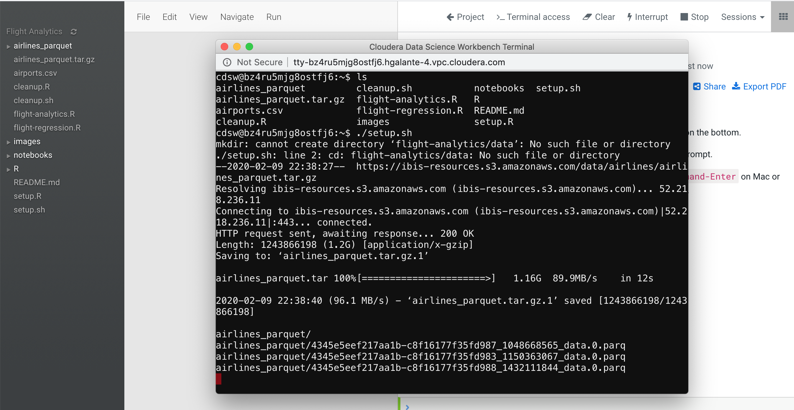Click the apps grid icon
Screen dimensions: 794x410
pos(783,17)
